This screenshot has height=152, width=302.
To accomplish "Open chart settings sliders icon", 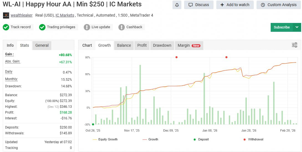I will click(295, 45).
